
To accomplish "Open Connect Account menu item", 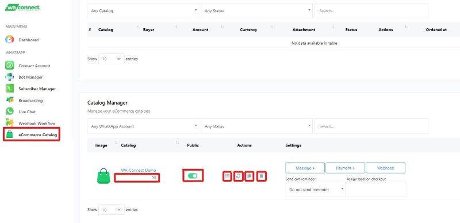I will point(34,66).
